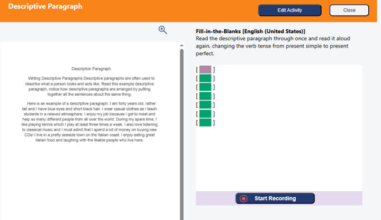
Task: Click the Description Paragraph heading text
Action: pos(91,69)
